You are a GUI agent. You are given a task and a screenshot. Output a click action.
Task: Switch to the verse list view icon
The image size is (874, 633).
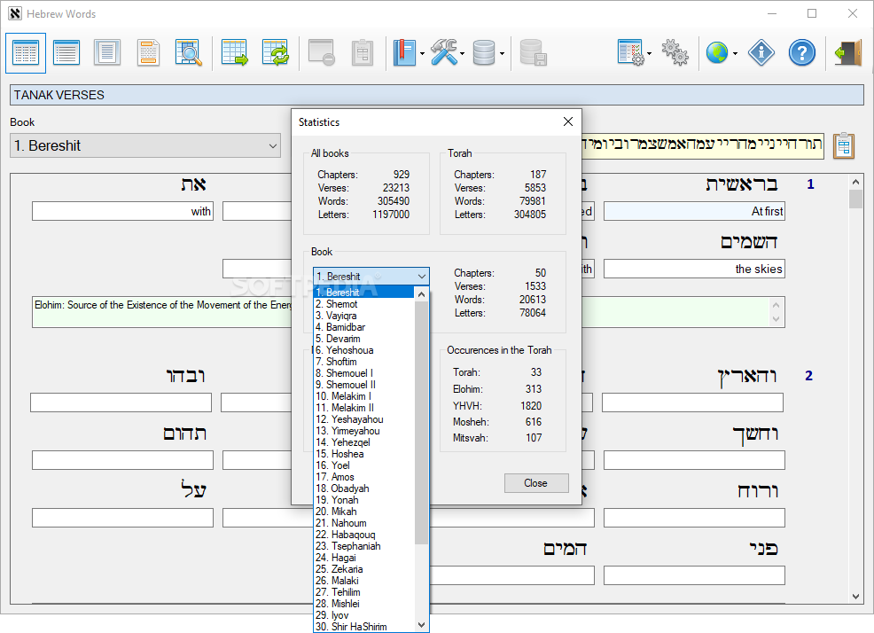pos(66,53)
